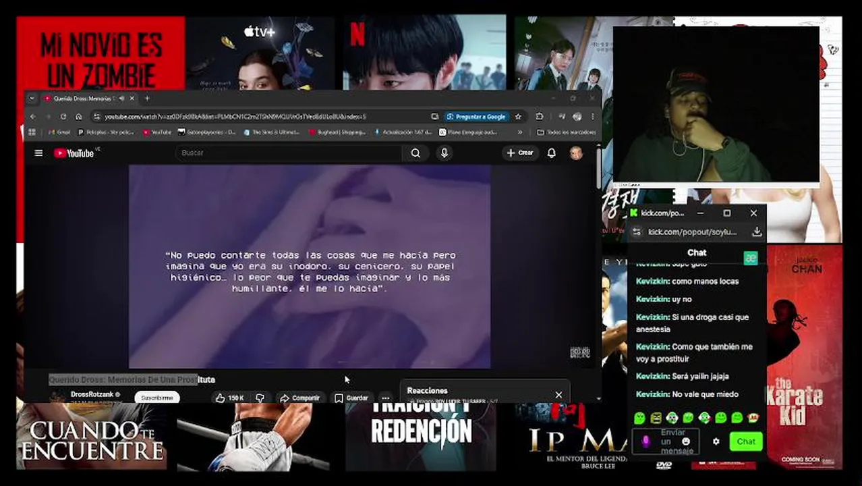Close the Reacciones panel
This screenshot has height=486, width=862.
[558, 395]
